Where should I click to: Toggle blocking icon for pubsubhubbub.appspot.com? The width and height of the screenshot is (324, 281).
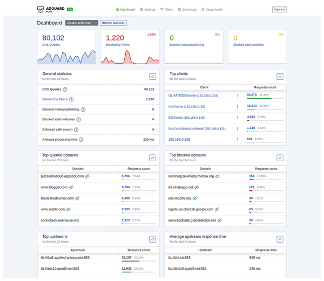coord(87,176)
